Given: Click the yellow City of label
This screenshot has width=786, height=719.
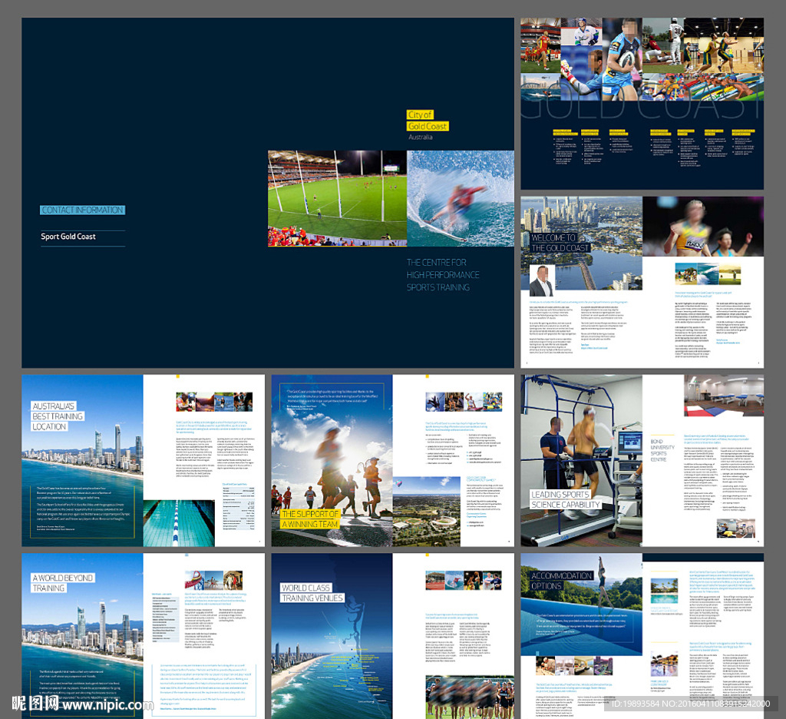Looking at the screenshot, I should (420, 115).
